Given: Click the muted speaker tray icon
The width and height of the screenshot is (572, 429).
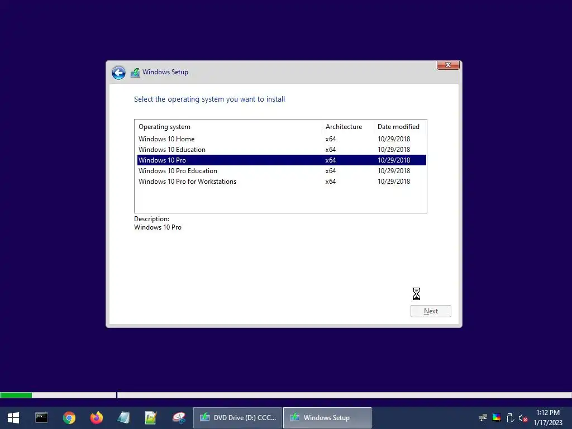Looking at the screenshot, I should (x=523, y=418).
